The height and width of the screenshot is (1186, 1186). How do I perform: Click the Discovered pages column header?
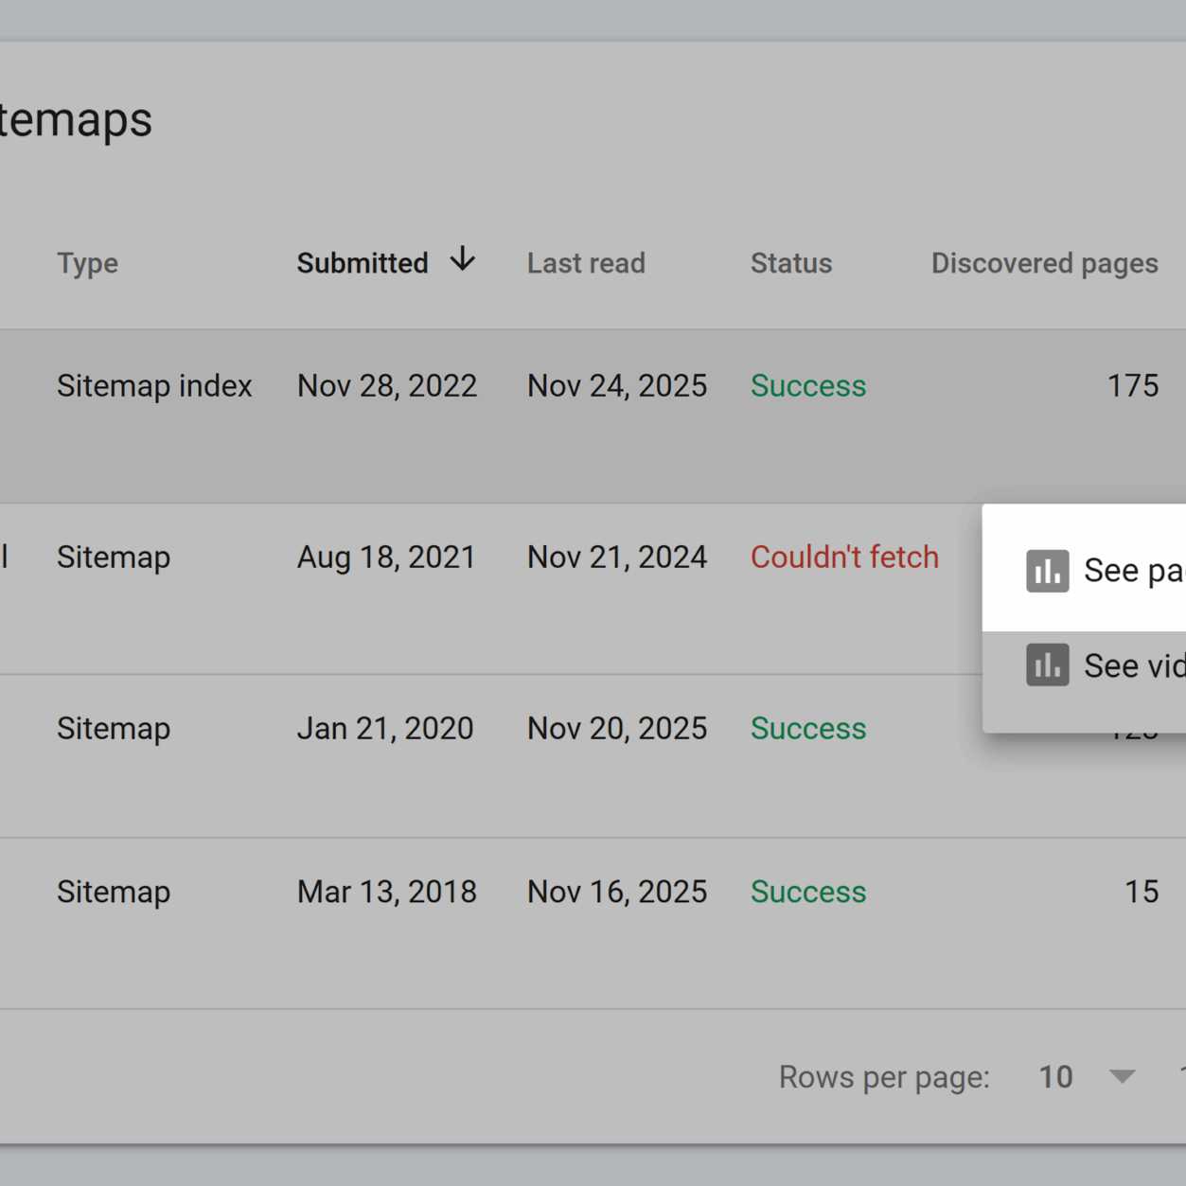pos(1044,263)
